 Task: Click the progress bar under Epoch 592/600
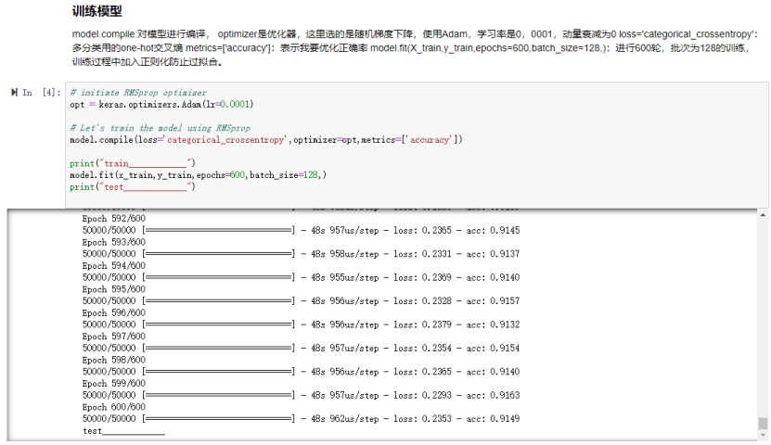tap(218, 230)
